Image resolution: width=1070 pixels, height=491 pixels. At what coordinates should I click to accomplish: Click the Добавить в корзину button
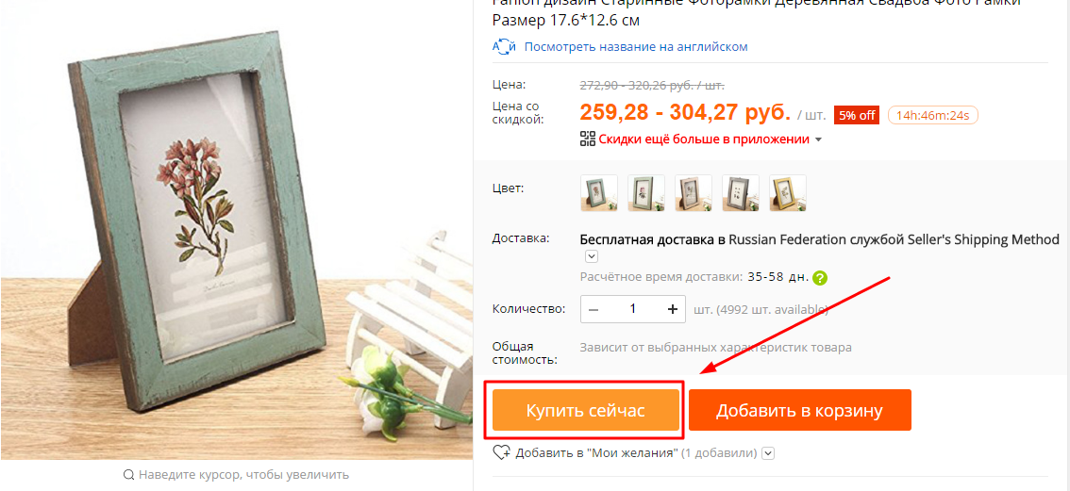tap(800, 411)
